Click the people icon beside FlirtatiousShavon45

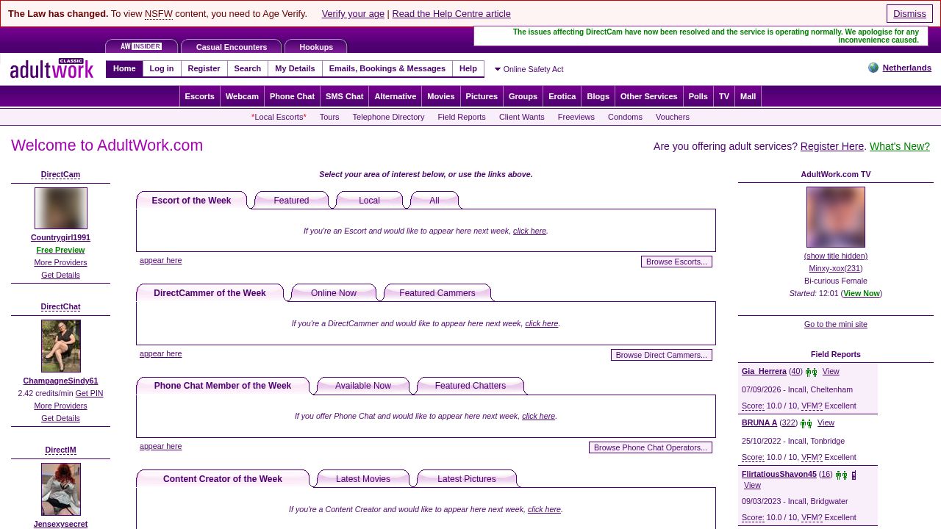(x=842, y=475)
